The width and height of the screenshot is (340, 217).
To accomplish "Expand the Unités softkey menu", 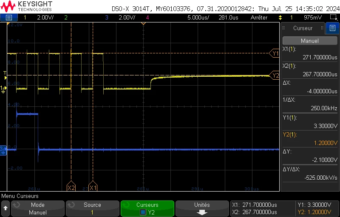I will 202,209.
